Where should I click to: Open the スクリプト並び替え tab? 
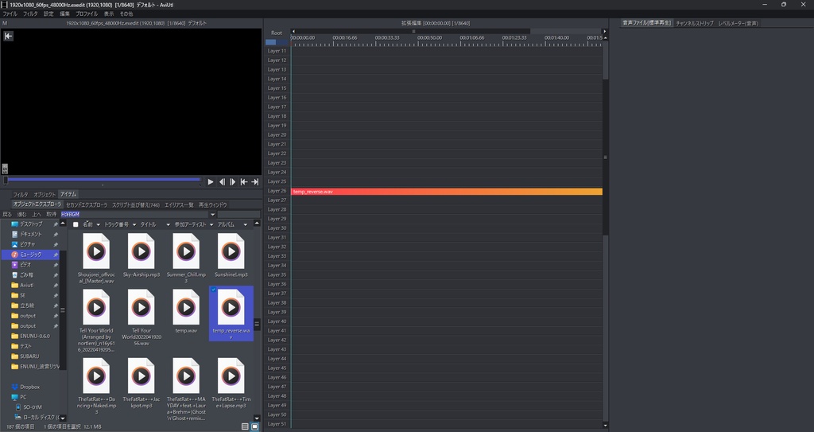136,204
